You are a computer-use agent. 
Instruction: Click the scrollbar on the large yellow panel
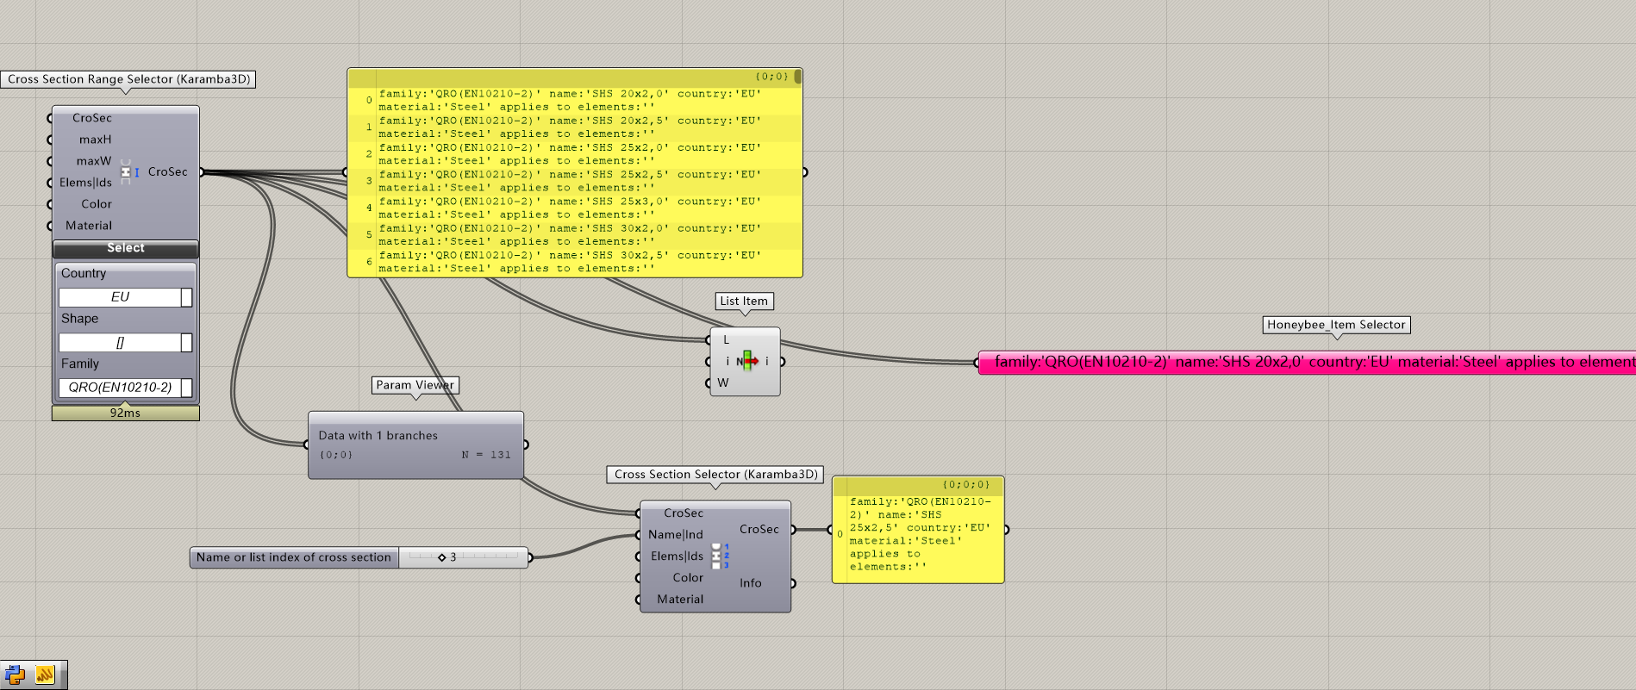[x=798, y=78]
